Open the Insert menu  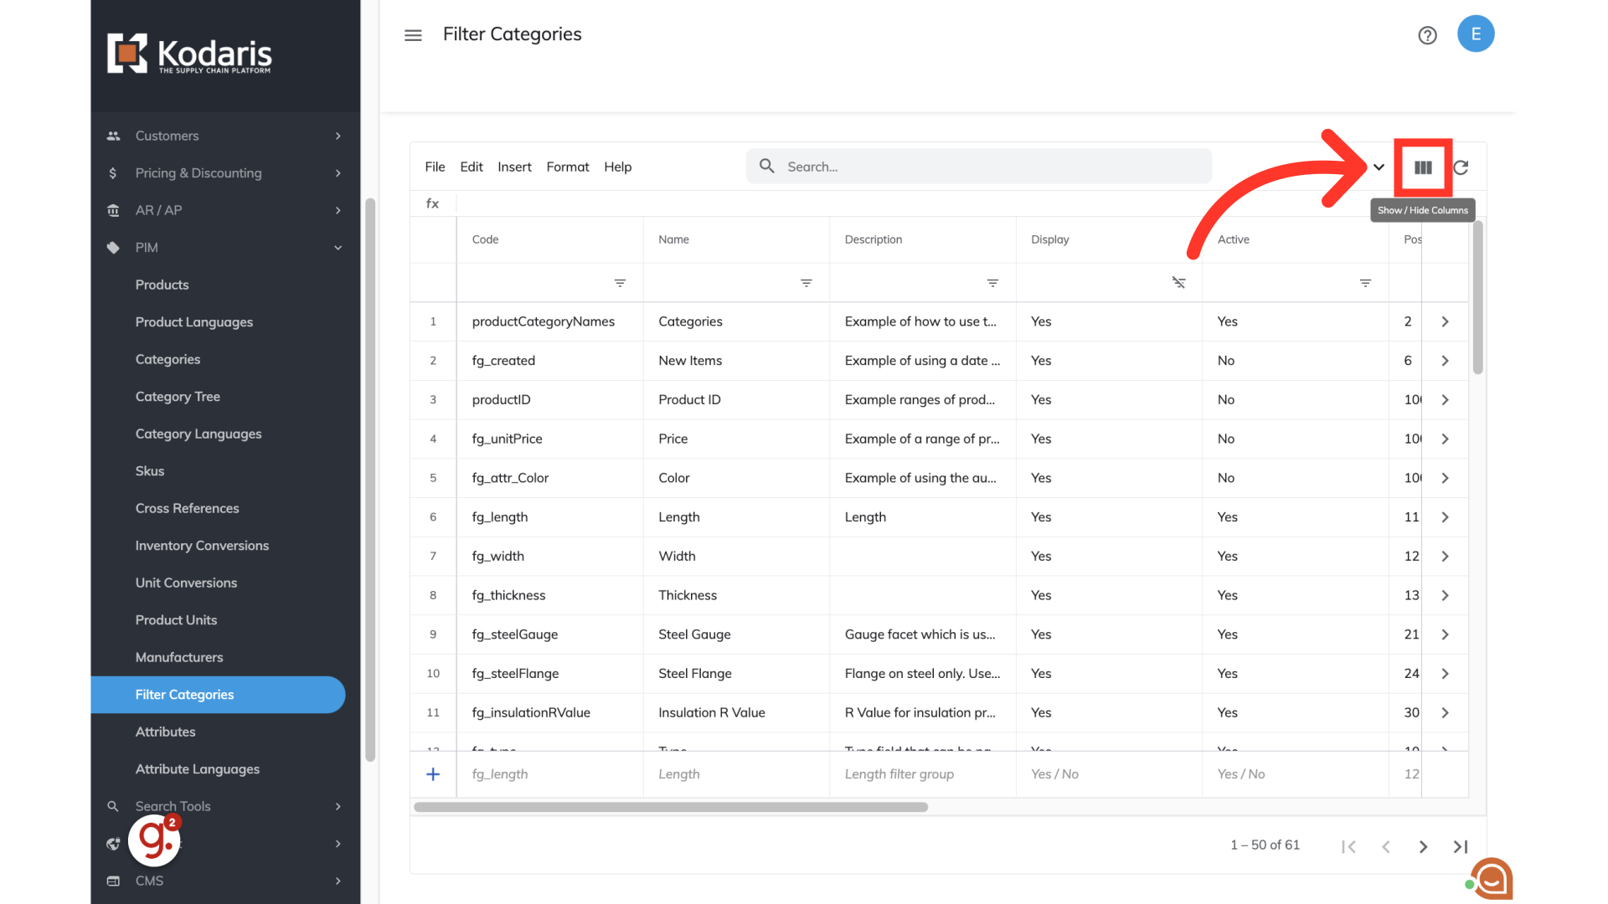[514, 167]
